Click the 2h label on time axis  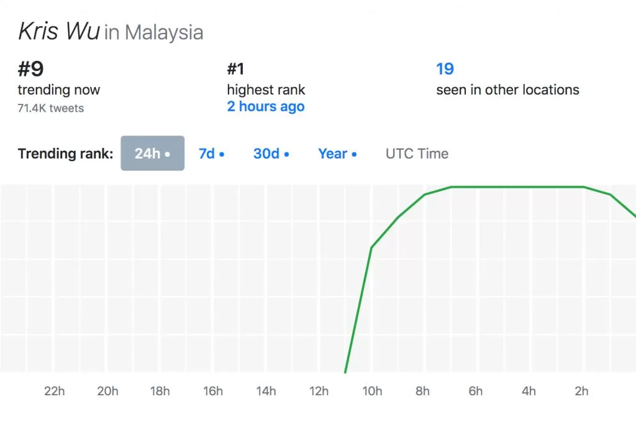coord(581,391)
